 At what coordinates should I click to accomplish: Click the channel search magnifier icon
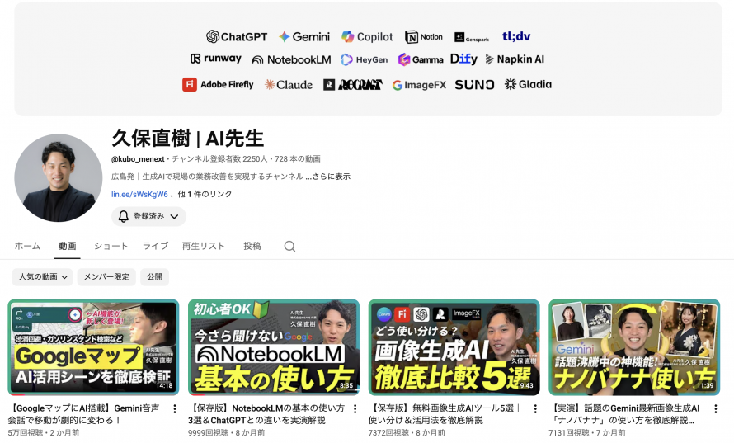point(289,247)
